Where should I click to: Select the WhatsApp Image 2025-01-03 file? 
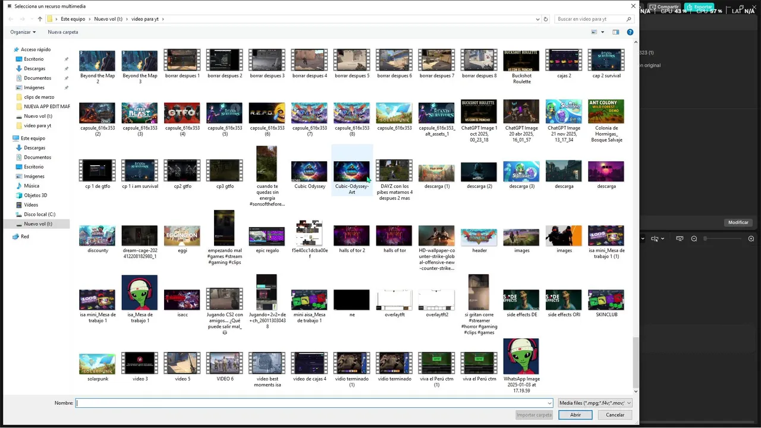point(521,366)
